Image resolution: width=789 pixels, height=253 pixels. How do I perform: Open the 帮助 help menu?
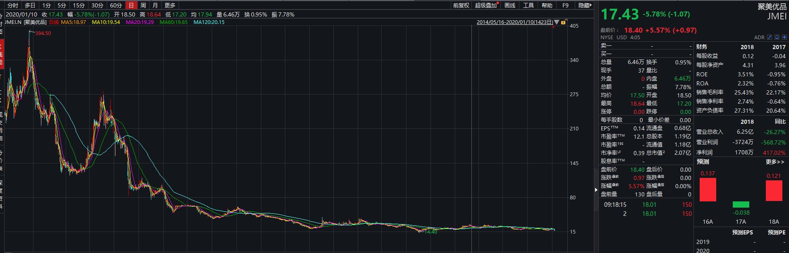547,5
